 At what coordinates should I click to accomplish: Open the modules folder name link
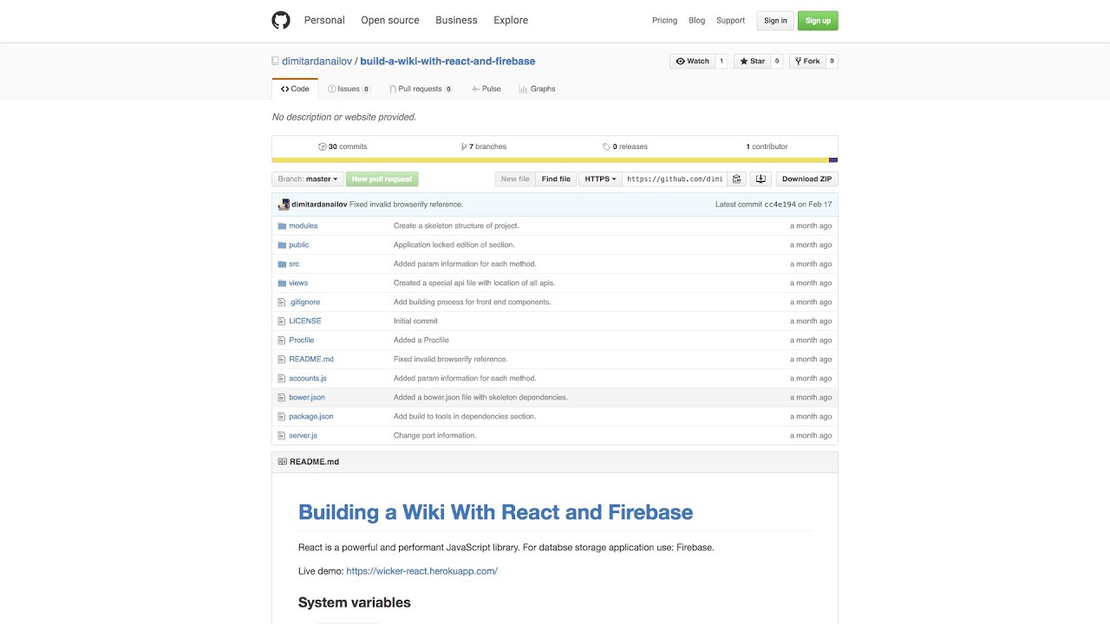tap(304, 226)
